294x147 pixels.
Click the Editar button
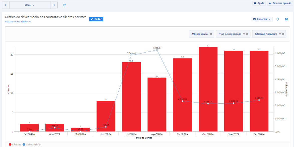pos(96,19)
